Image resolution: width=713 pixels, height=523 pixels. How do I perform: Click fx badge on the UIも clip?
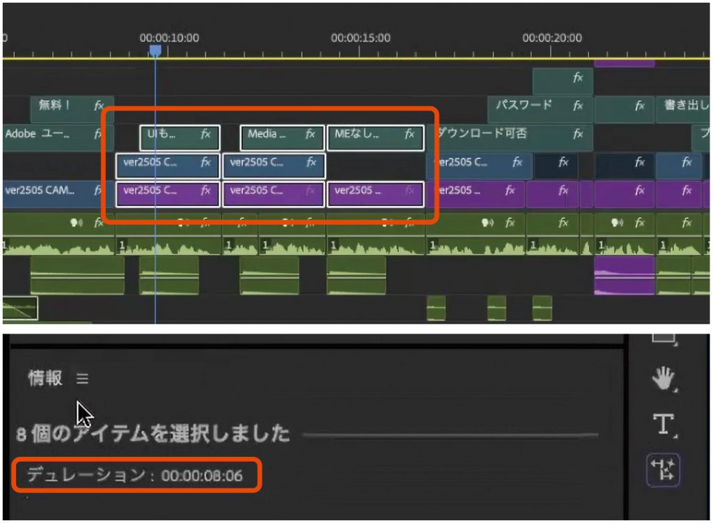pyautogui.click(x=206, y=134)
